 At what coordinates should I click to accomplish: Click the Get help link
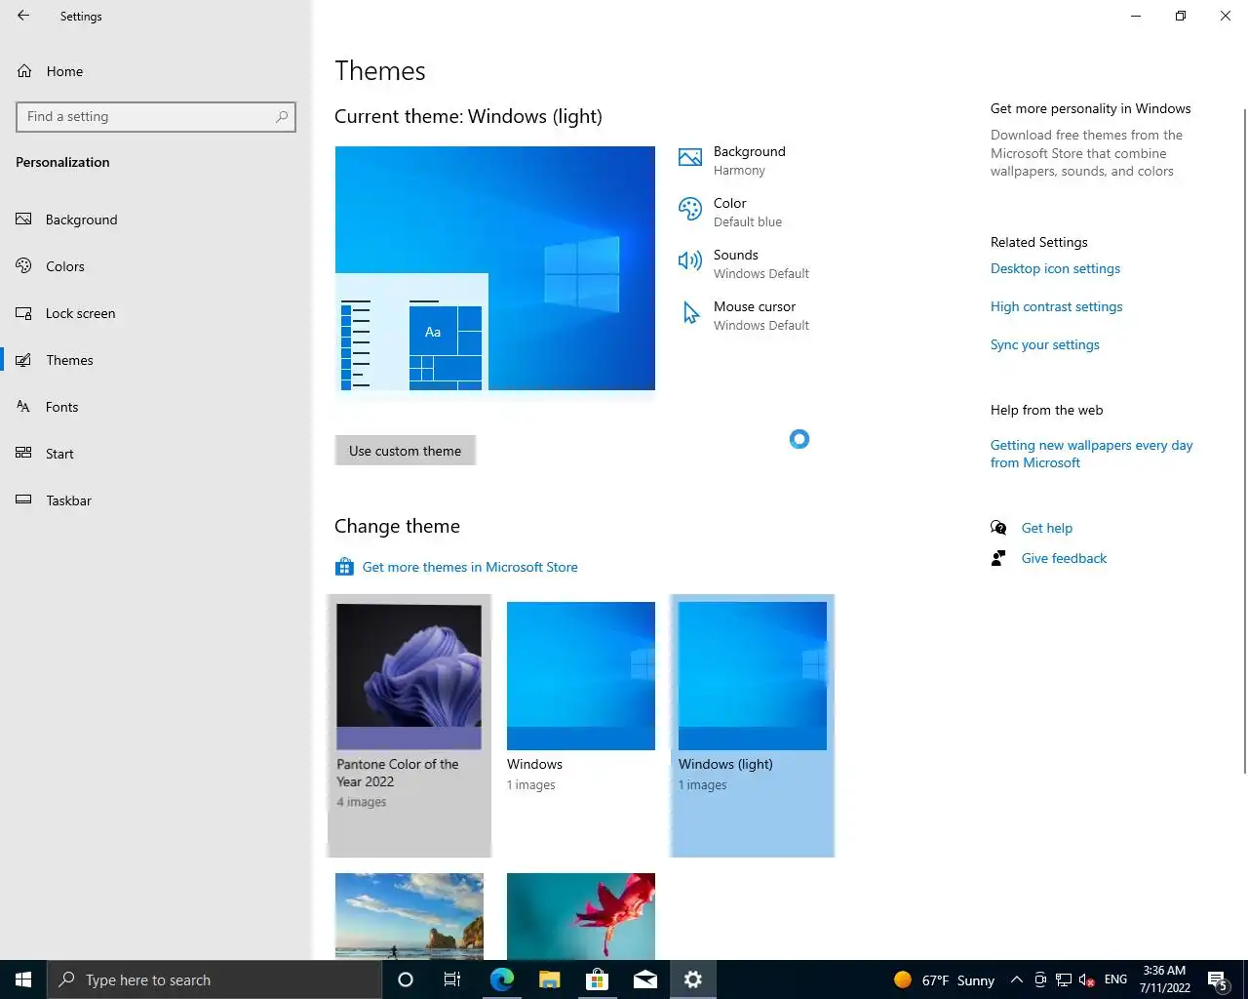tap(1046, 528)
